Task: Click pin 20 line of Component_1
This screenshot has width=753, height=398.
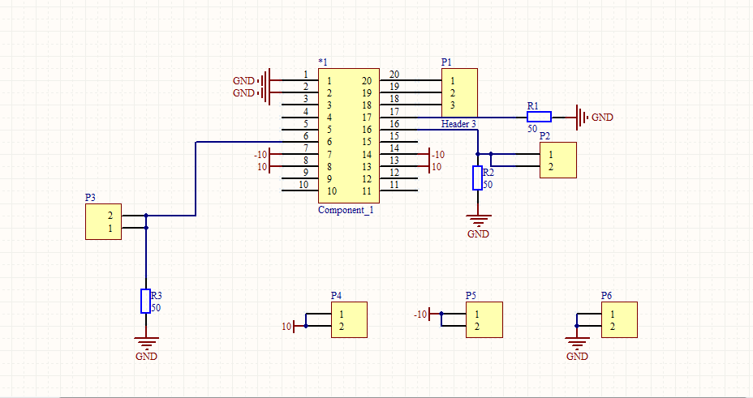Action: click(411, 80)
